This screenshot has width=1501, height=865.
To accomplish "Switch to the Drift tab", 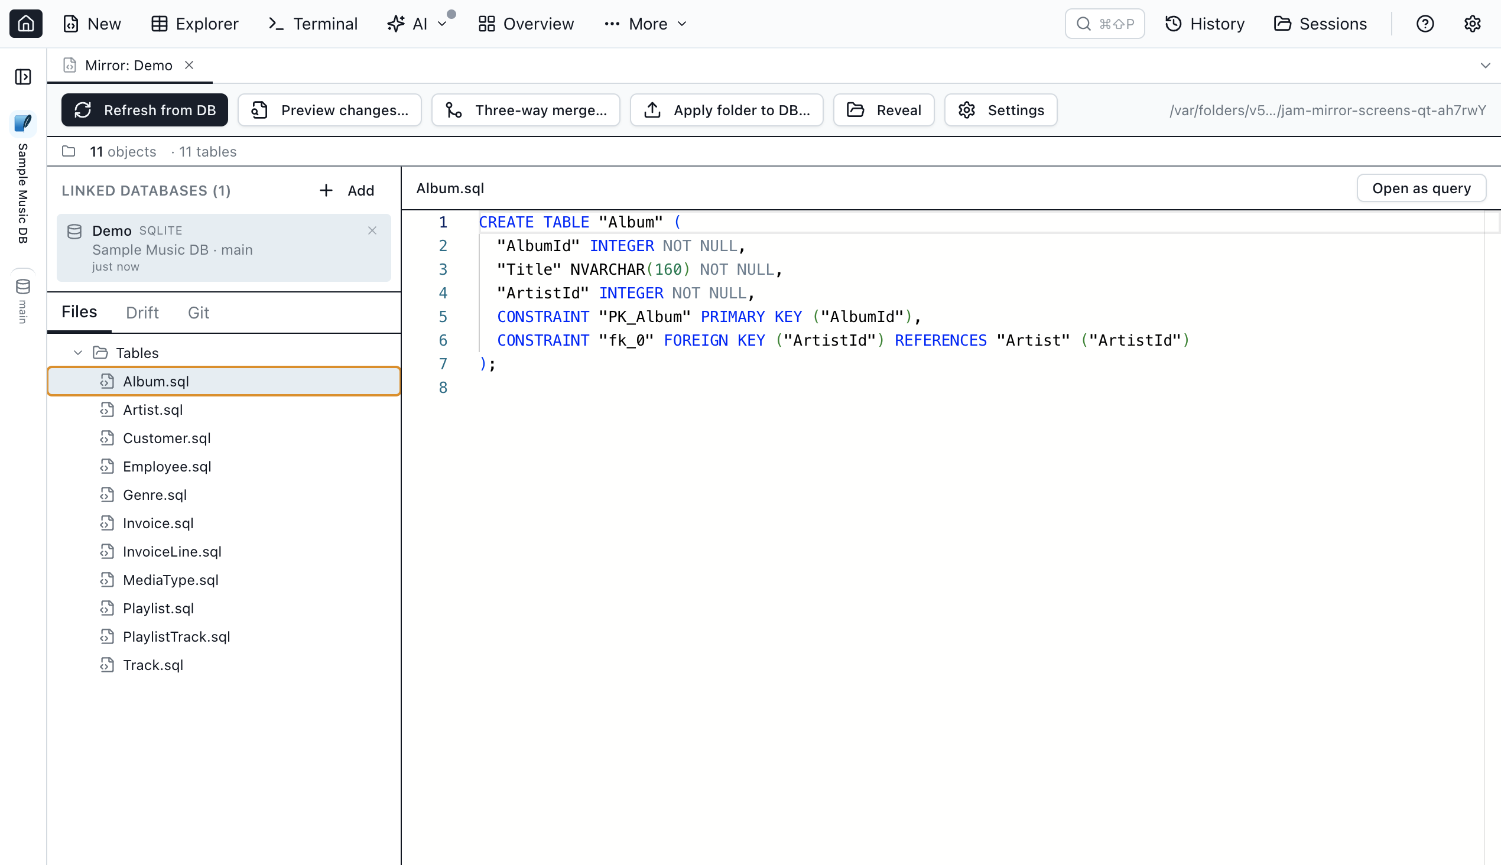I will pos(142,313).
